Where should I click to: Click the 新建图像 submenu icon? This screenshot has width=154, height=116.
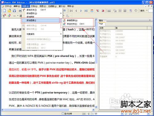(64, 20)
